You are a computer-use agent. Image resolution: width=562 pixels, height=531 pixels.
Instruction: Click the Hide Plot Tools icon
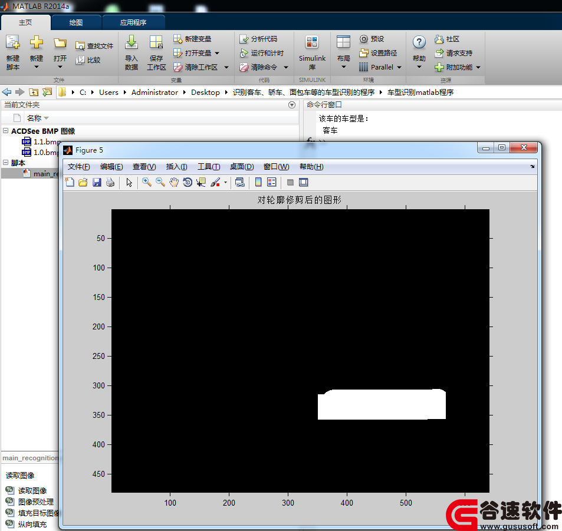(x=290, y=182)
